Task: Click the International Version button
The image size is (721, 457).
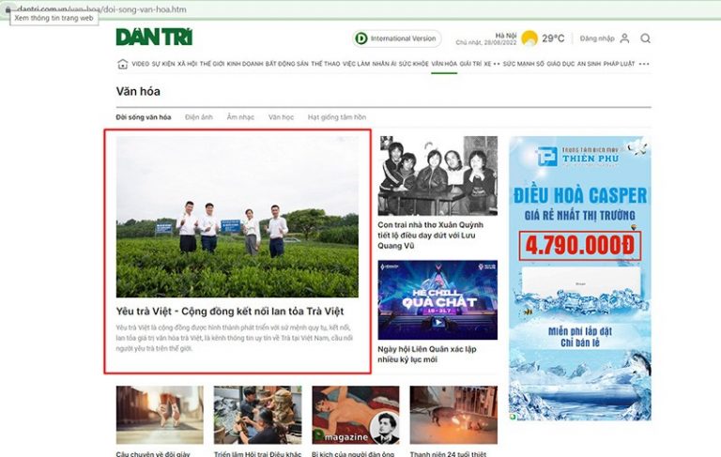Action: tap(397, 38)
